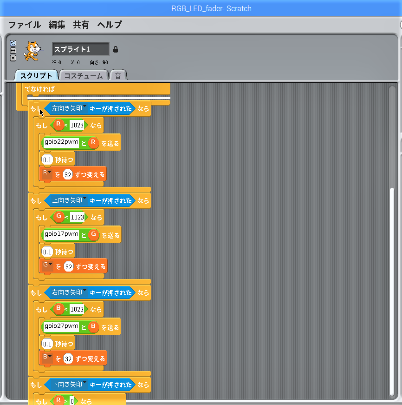402x405 pixels.
Task: Click the 0.1 wait value under gpio17pwm
Action: 47,252
